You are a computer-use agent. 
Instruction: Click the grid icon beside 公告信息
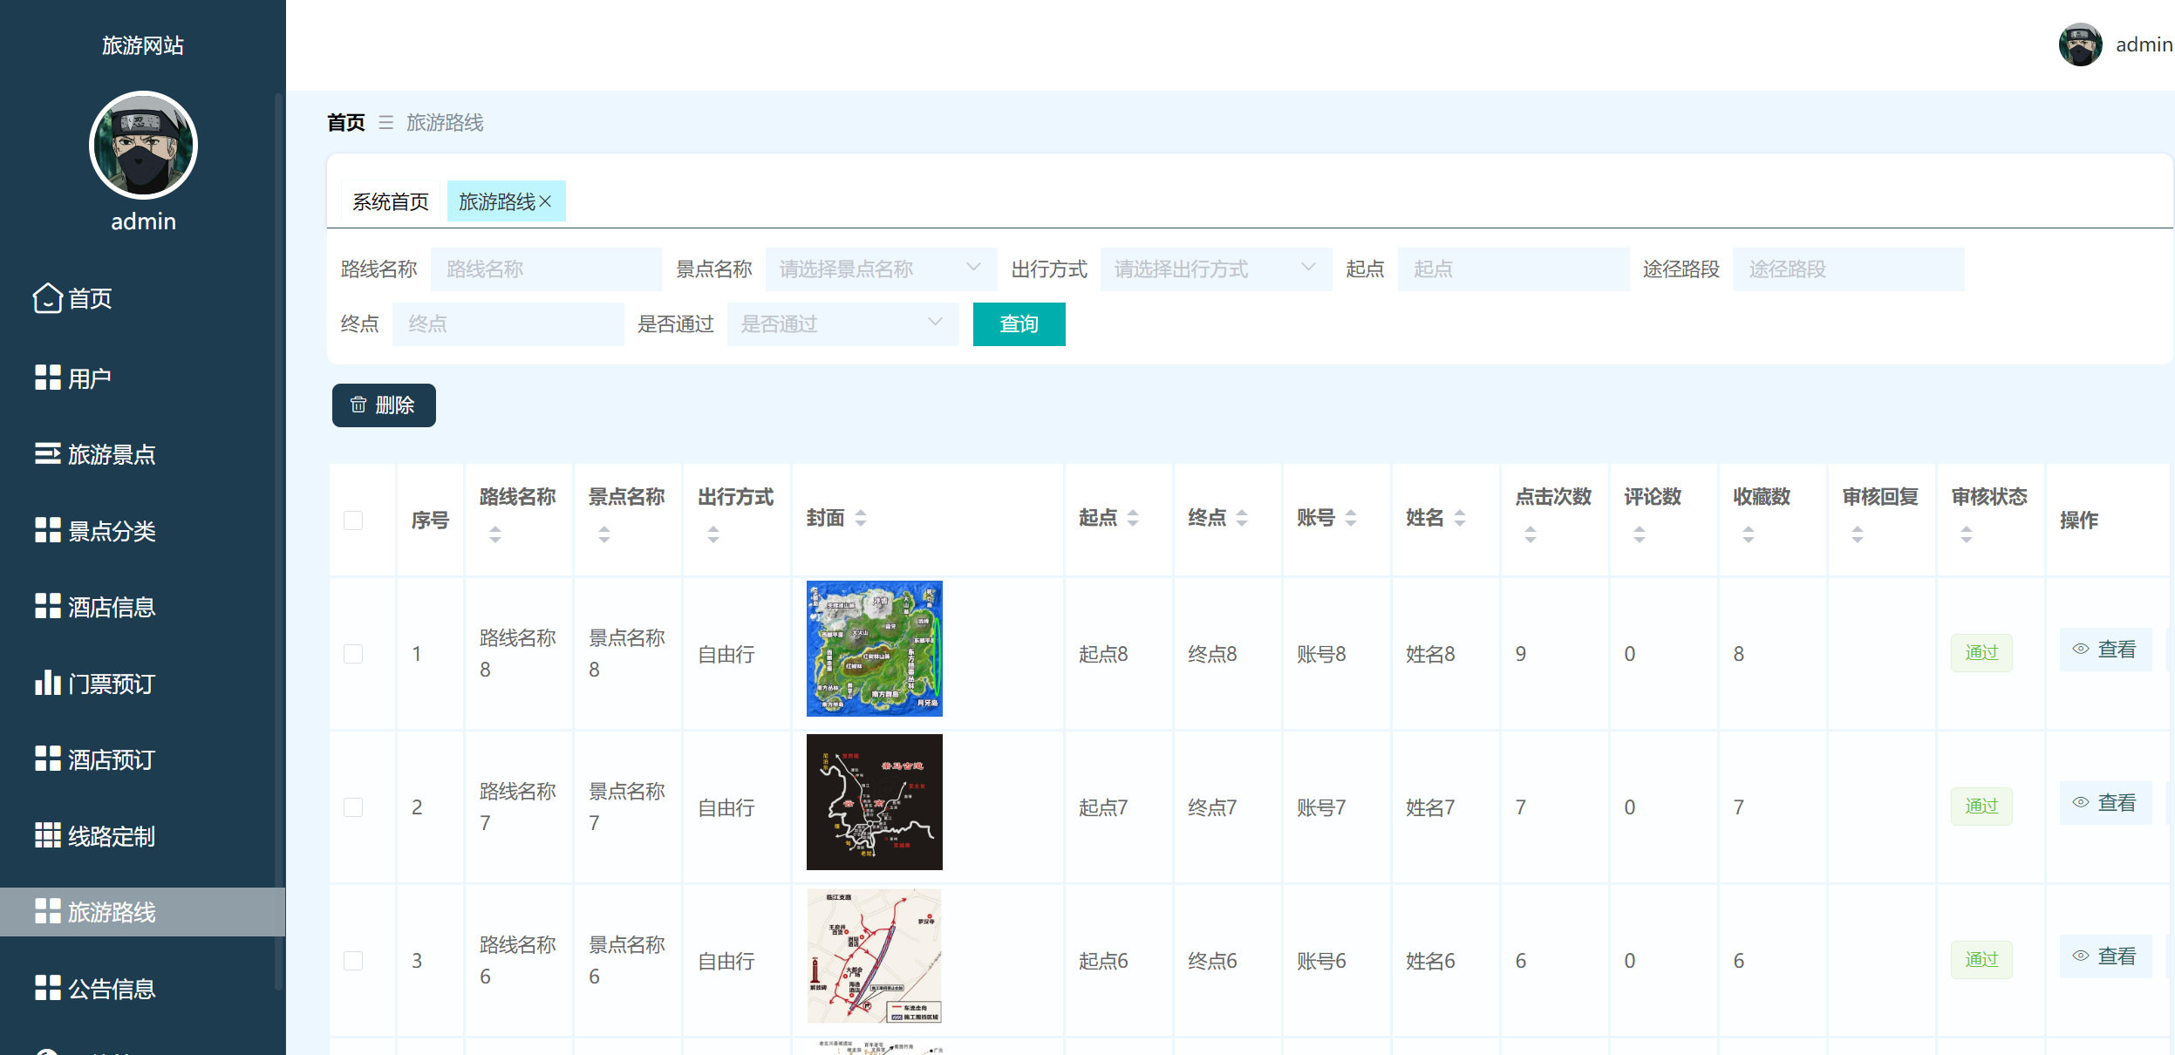[47, 988]
